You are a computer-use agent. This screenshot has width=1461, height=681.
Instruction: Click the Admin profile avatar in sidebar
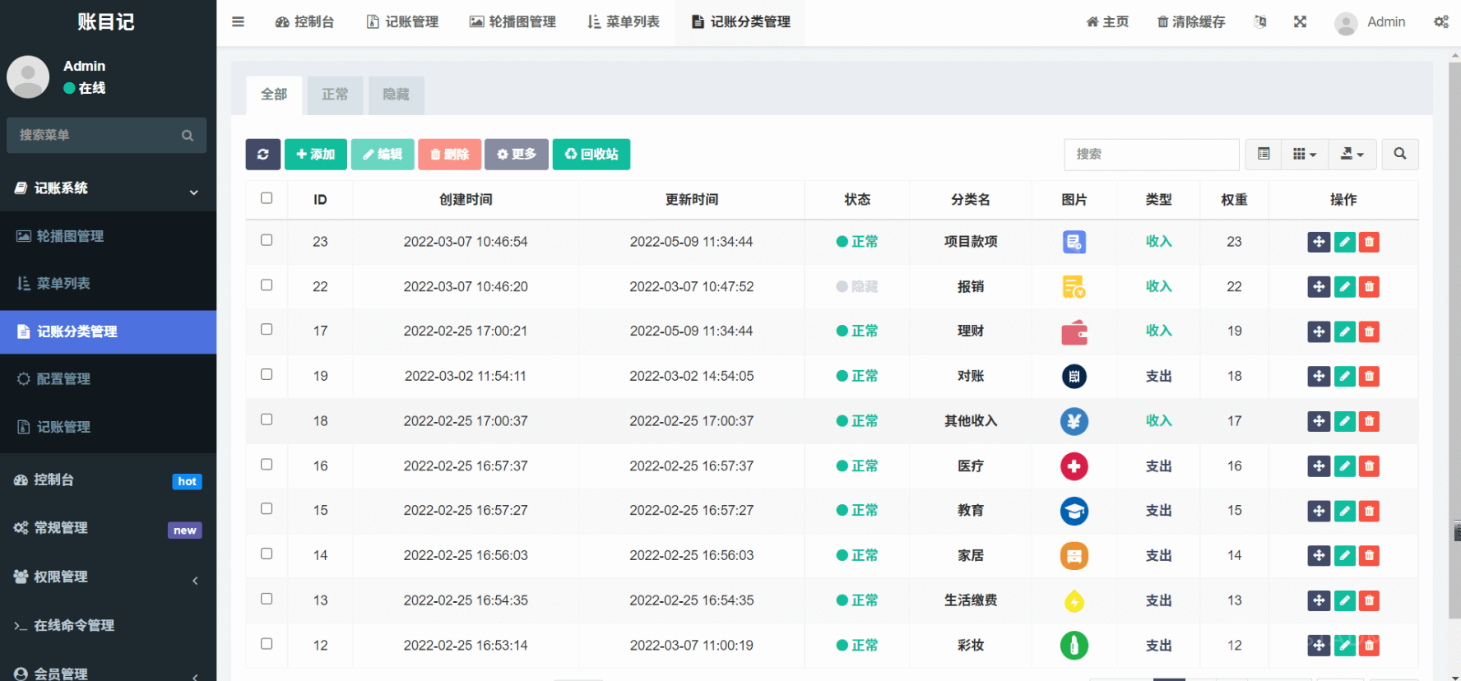pyautogui.click(x=28, y=76)
